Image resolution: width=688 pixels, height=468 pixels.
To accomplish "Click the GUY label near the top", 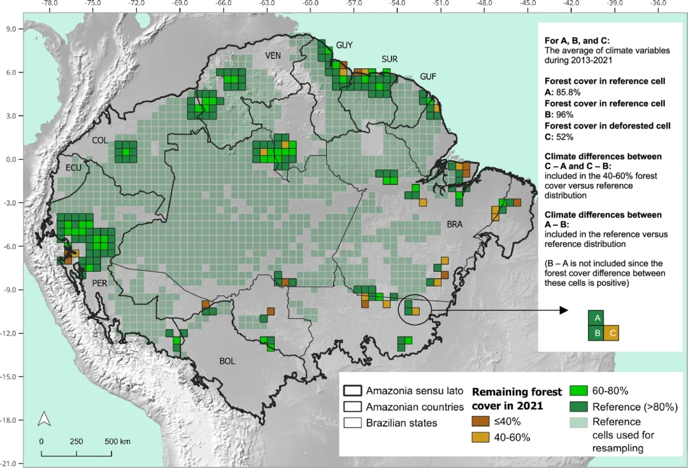I will click(343, 45).
